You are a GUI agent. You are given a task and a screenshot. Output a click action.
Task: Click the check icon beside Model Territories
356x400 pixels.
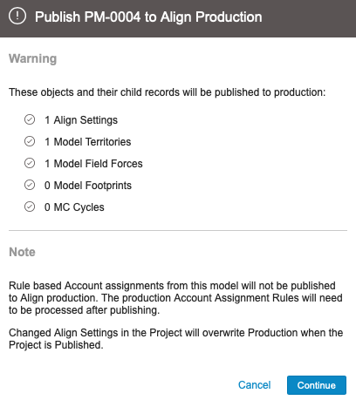30,141
